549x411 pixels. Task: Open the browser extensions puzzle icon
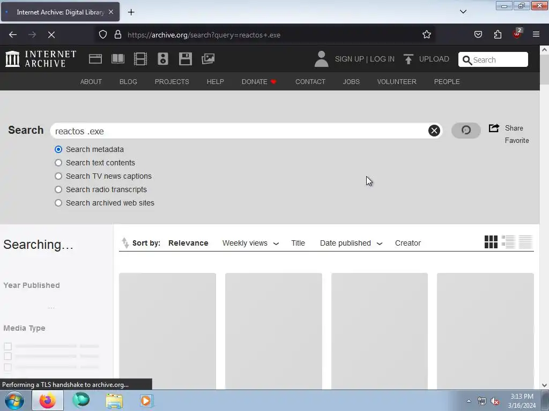[498, 34]
